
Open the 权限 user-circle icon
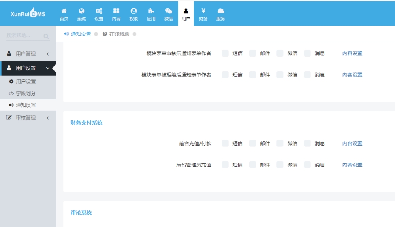134,11
